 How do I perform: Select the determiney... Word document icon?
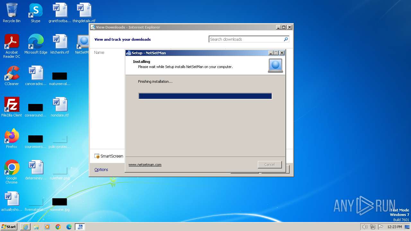36,170
